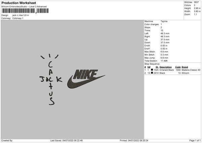
Task: Click the design name 'jack n nike 3,8 in'
Action: tap(21, 15)
